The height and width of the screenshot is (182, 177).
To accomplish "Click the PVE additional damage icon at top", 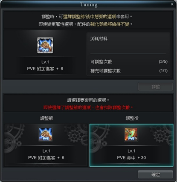I will click(x=45, y=46).
